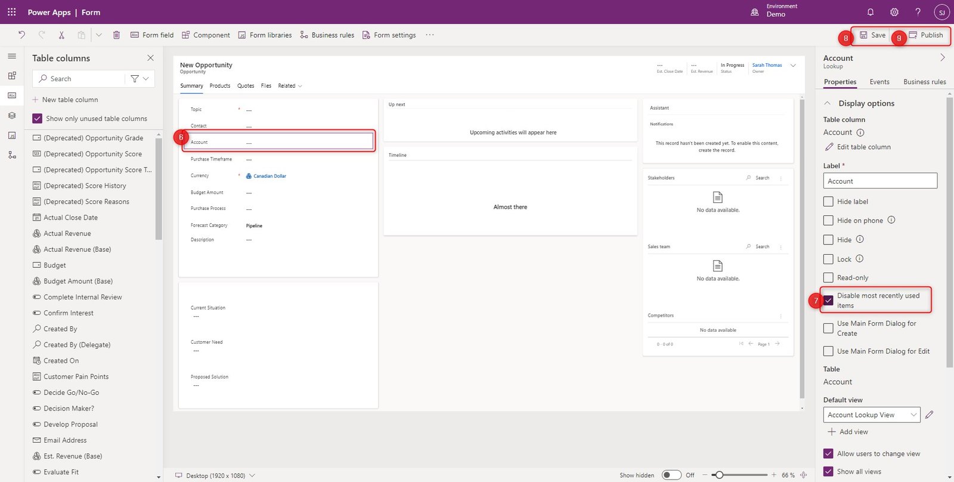Click info icon beside Lock
The height and width of the screenshot is (482, 954).
[860, 259]
